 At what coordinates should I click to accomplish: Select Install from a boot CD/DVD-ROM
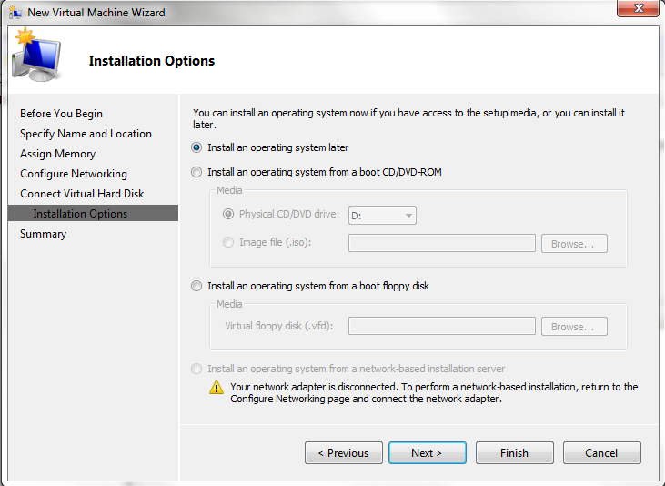click(x=196, y=172)
